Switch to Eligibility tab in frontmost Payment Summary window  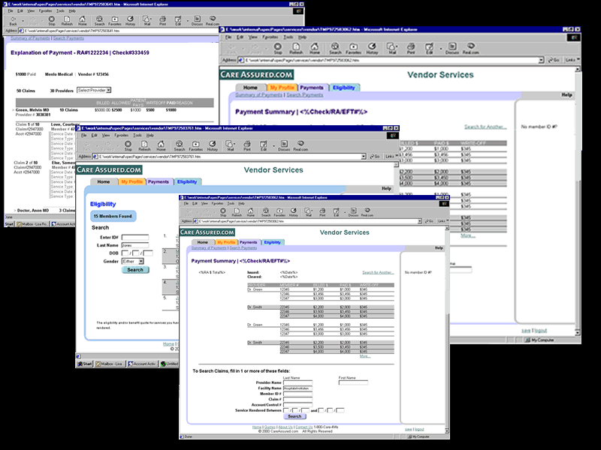pyautogui.click(x=273, y=242)
